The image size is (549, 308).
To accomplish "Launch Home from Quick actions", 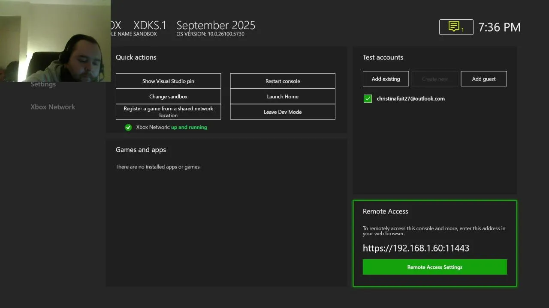I will pyautogui.click(x=283, y=96).
